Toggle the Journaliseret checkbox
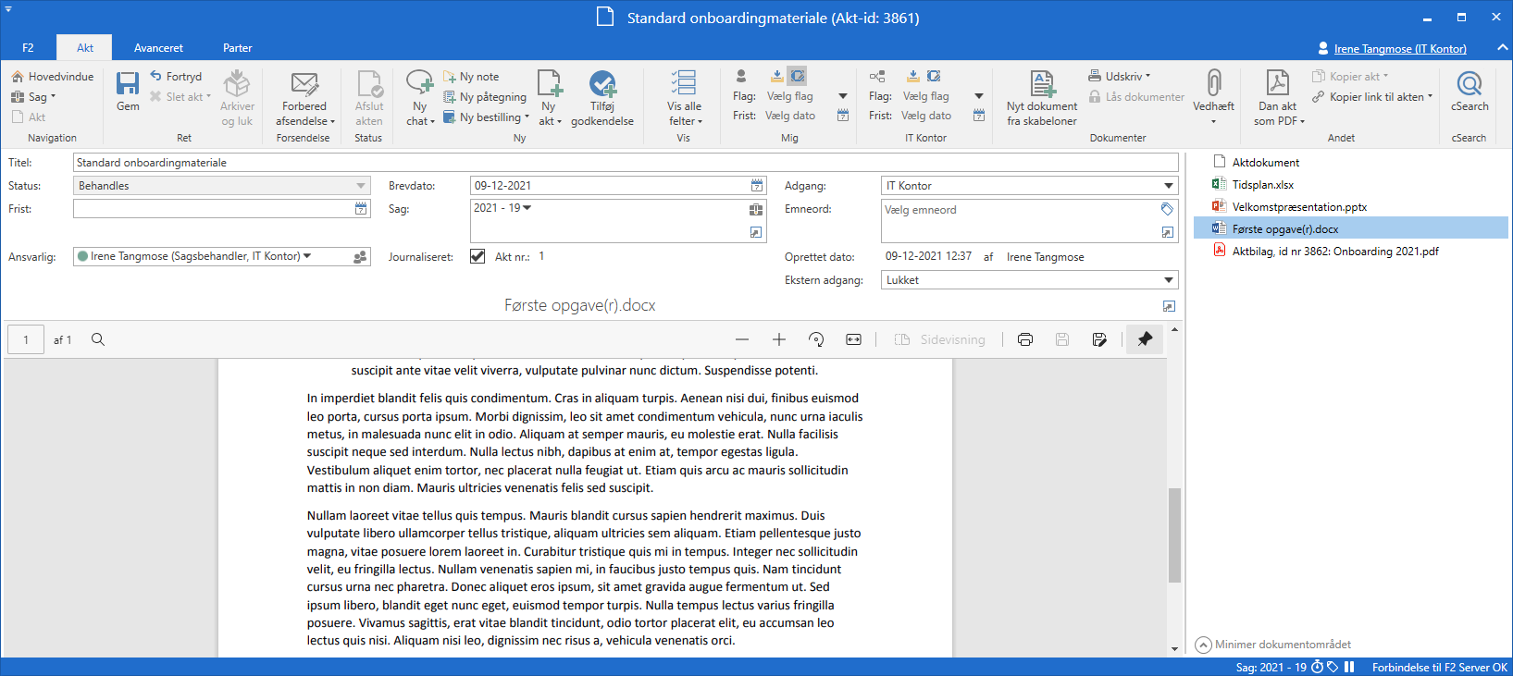The image size is (1513, 676). click(x=477, y=256)
